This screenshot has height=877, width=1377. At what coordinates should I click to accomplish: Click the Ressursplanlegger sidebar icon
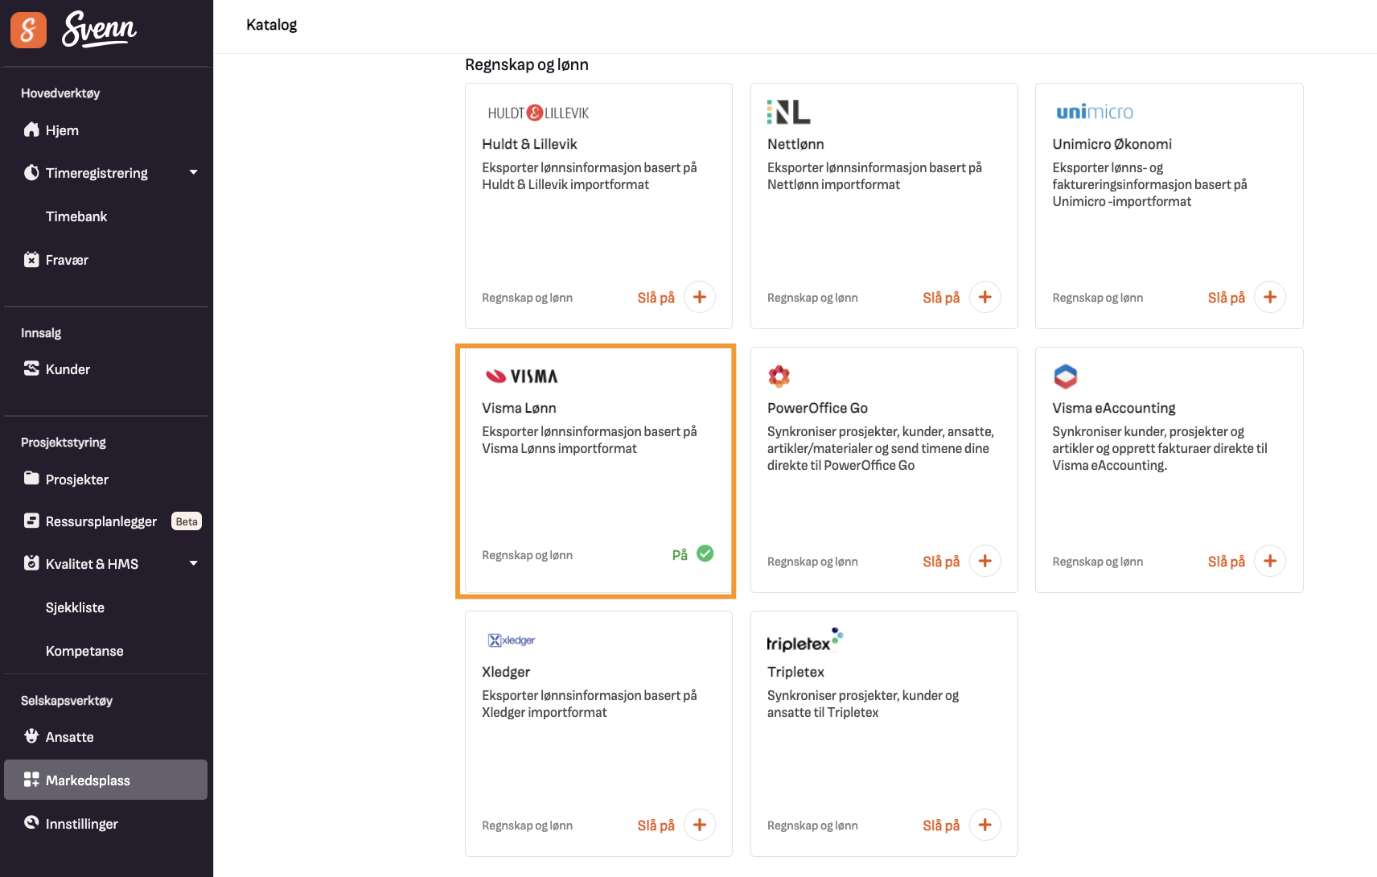point(31,521)
